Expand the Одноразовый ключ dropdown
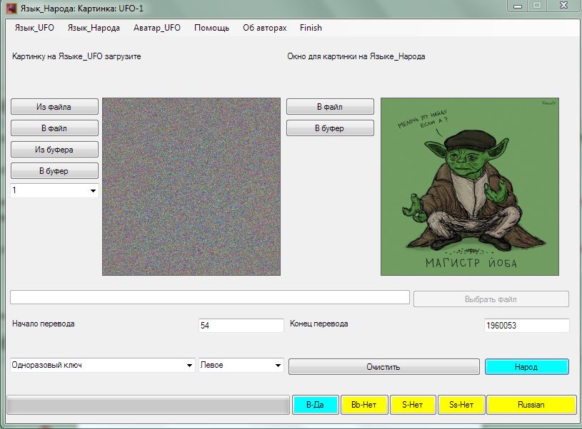This screenshot has height=429, width=582. (189, 366)
